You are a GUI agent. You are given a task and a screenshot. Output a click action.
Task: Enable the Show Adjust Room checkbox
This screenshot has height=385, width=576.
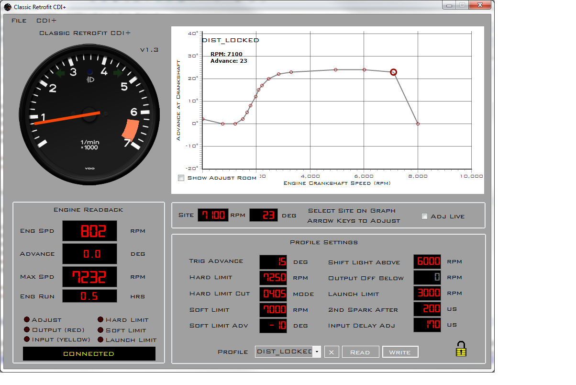pyautogui.click(x=181, y=178)
